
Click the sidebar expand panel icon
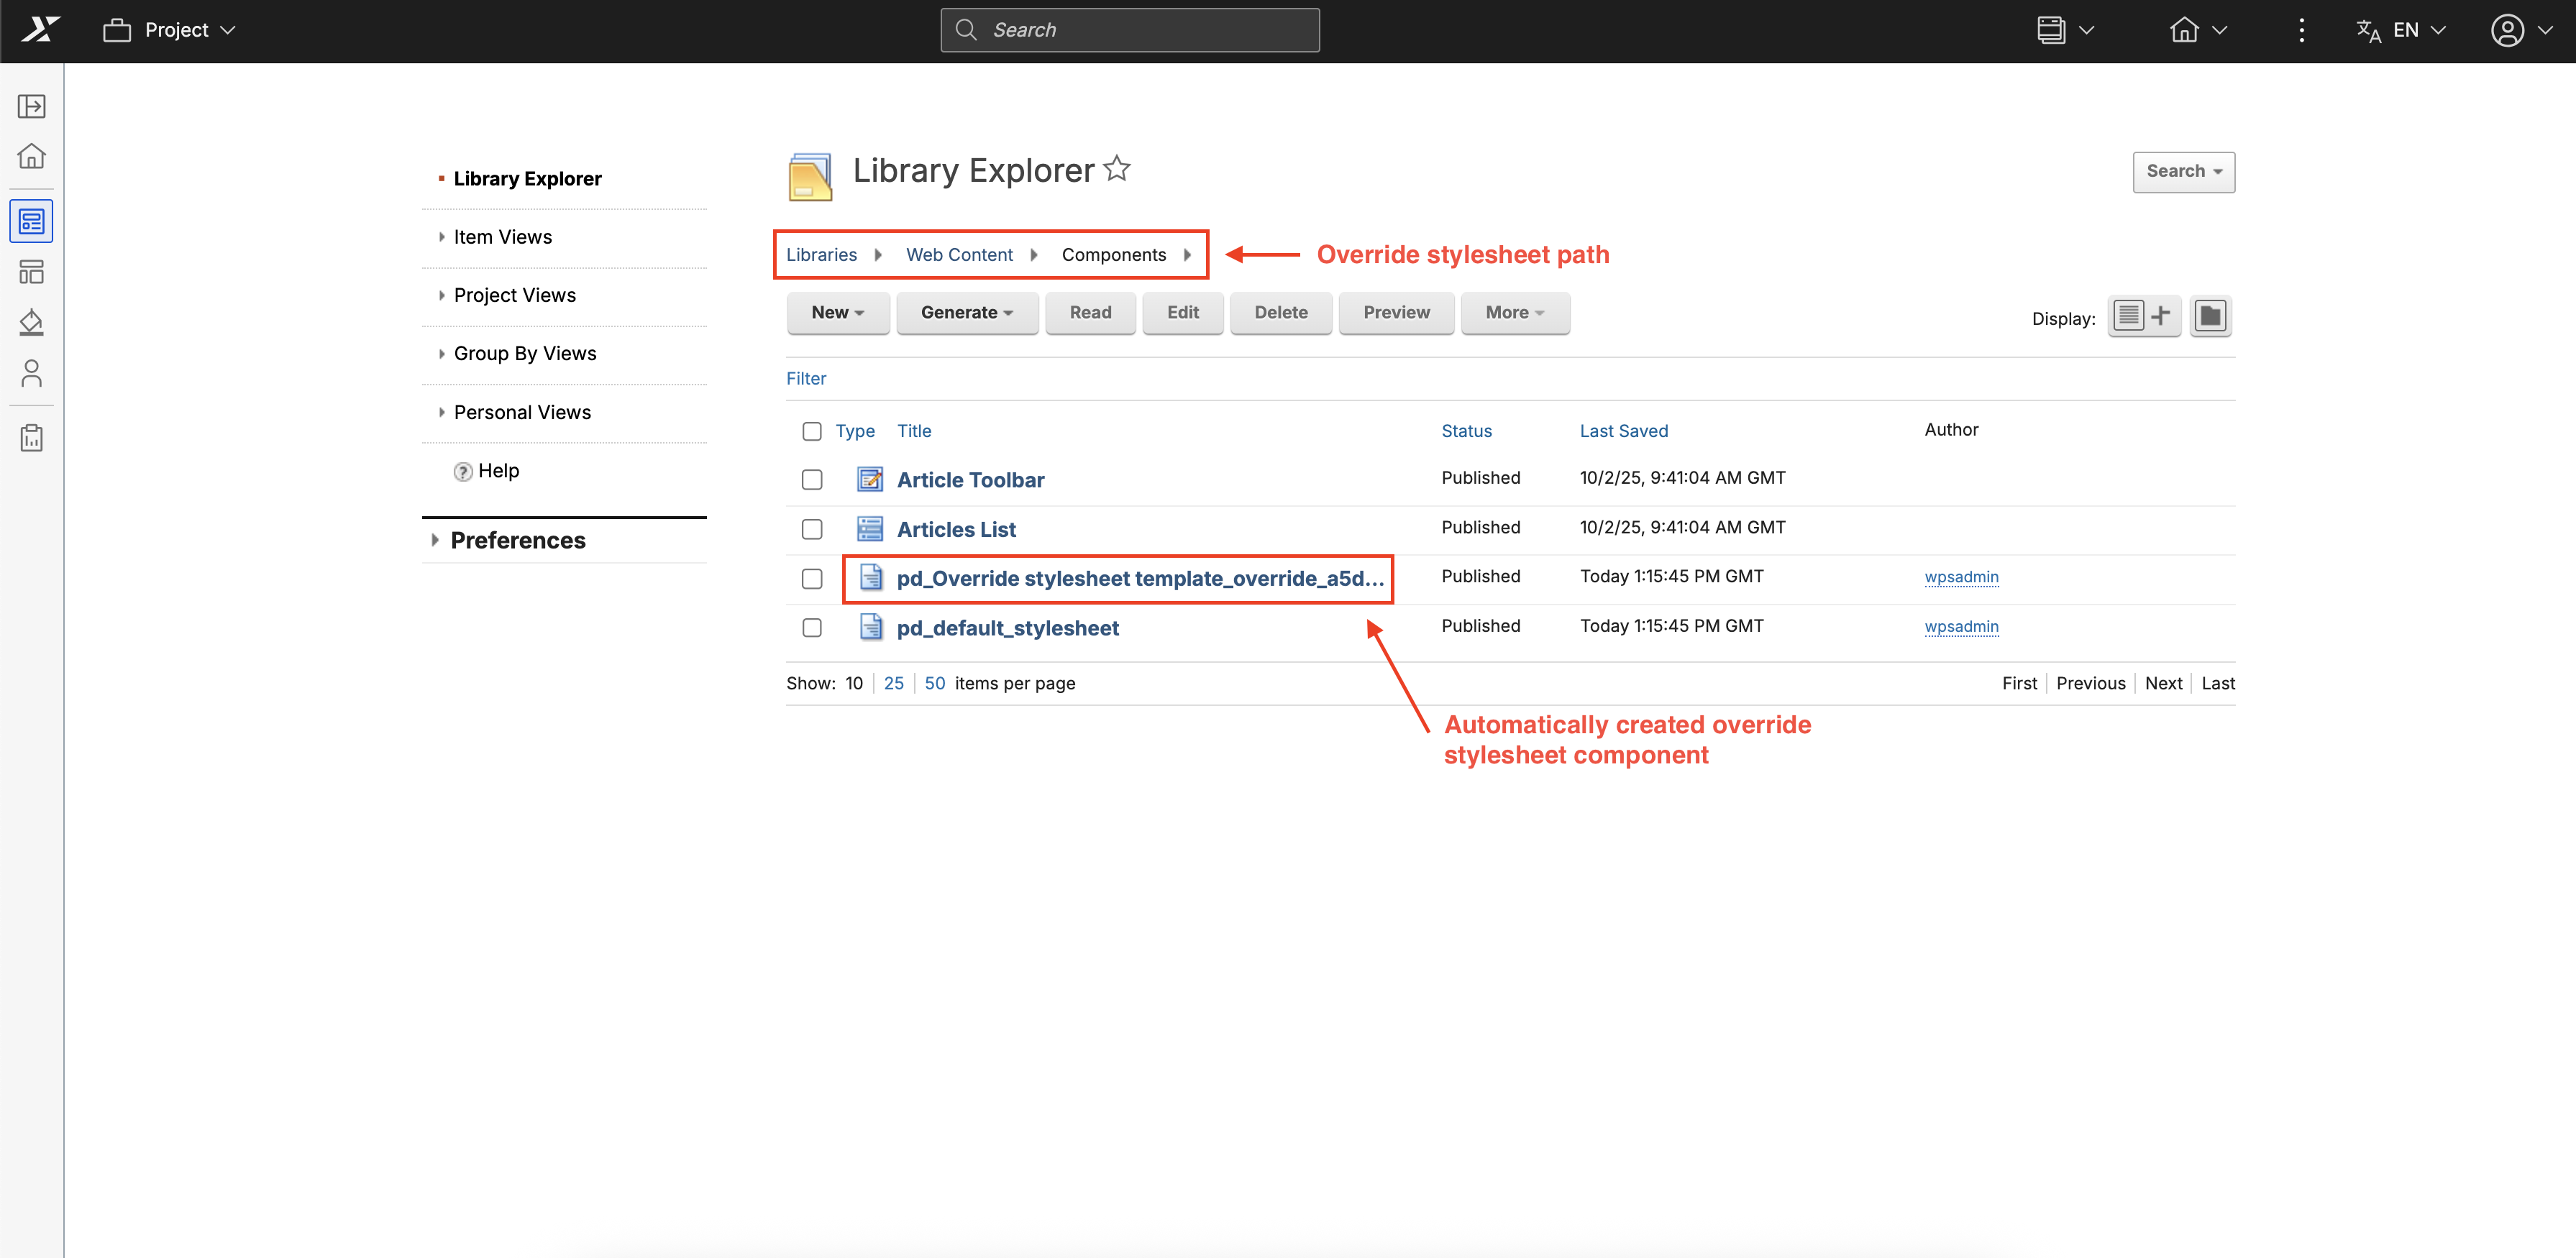pos(32,106)
